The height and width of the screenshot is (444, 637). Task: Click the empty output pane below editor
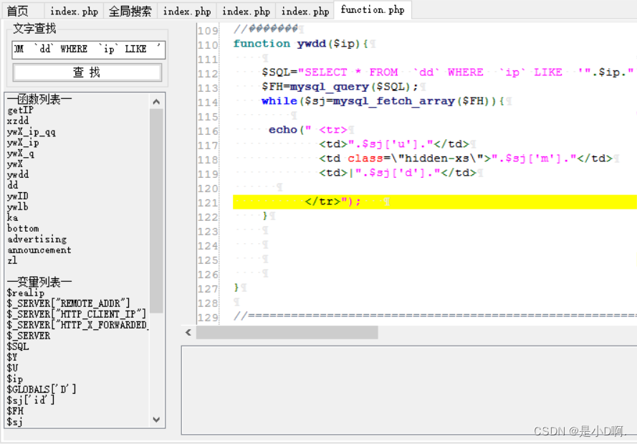(408, 390)
